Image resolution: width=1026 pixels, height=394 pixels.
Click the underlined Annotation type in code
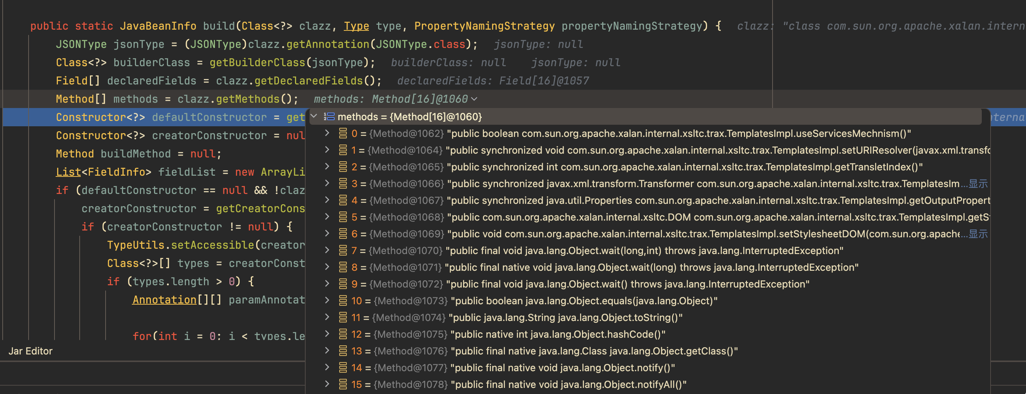pyautogui.click(x=164, y=299)
